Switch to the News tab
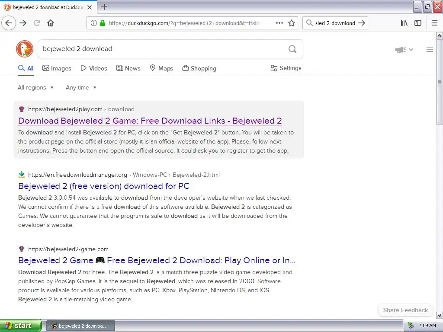 click(x=128, y=68)
